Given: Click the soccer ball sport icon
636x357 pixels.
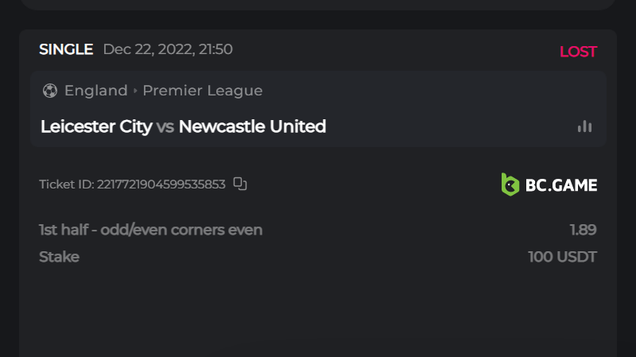Looking at the screenshot, I should [x=50, y=91].
